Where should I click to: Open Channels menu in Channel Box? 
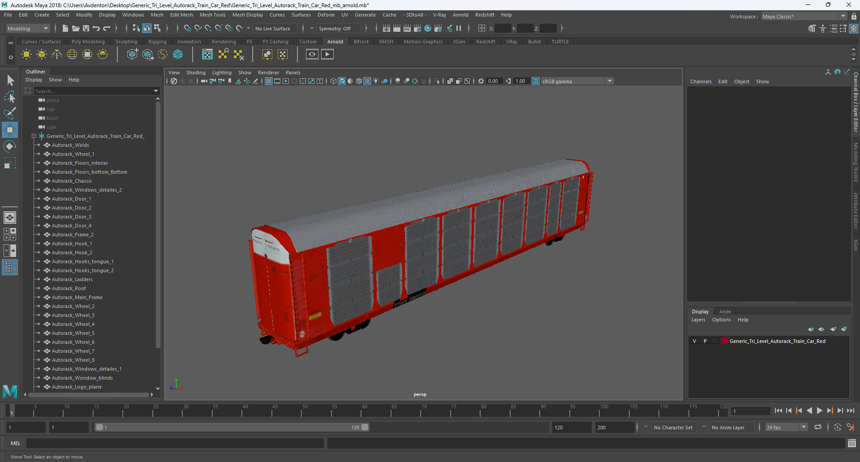click(701, 81)
